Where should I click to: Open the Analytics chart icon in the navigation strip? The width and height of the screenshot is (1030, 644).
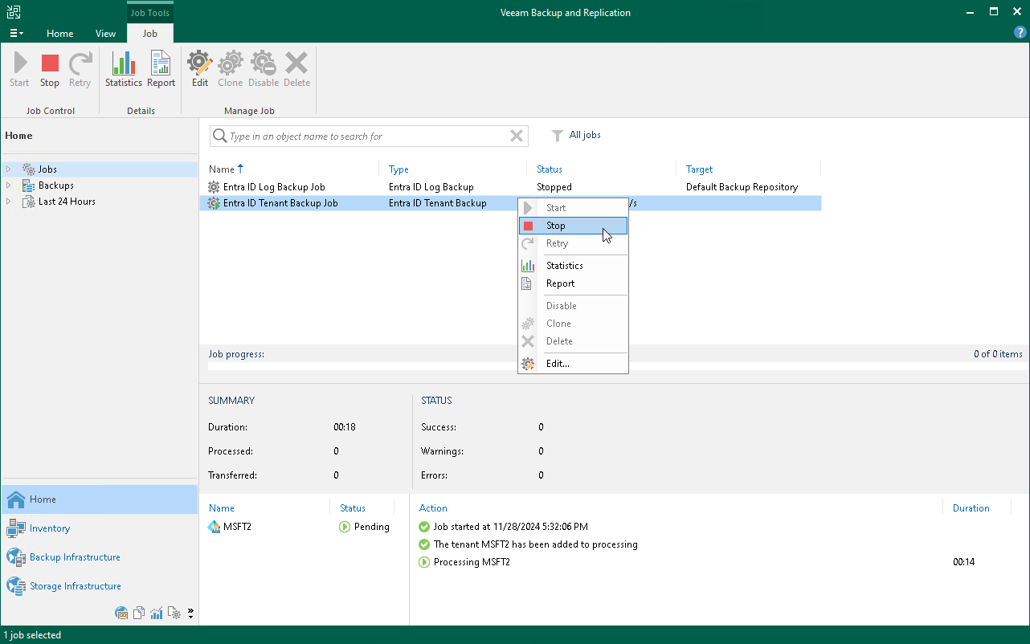click(157, 613)
